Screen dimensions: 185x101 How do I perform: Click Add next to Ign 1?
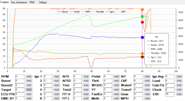coord(57,77)
